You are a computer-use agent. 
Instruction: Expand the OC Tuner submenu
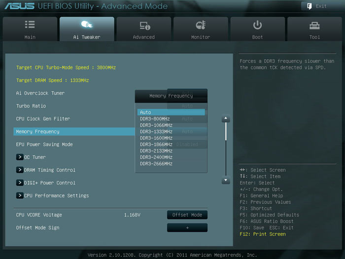[x=20, y=157]
